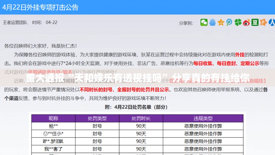
Task: Select the 处罚类型 table column header
Action: click(x=97, y=118)
